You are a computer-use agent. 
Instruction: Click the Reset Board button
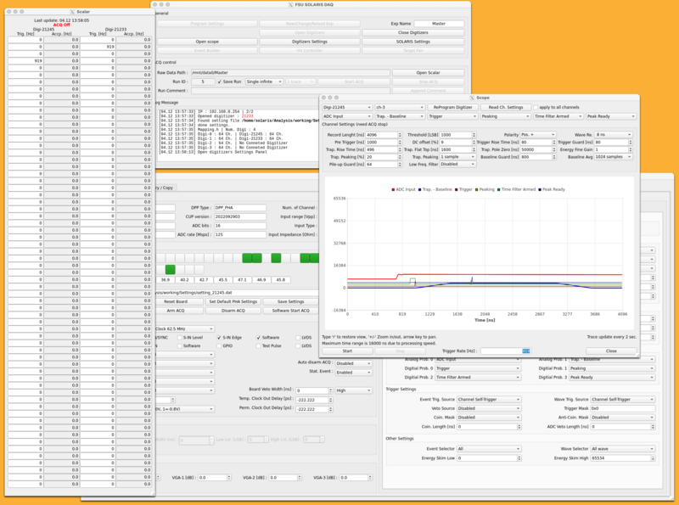[176, 301]
